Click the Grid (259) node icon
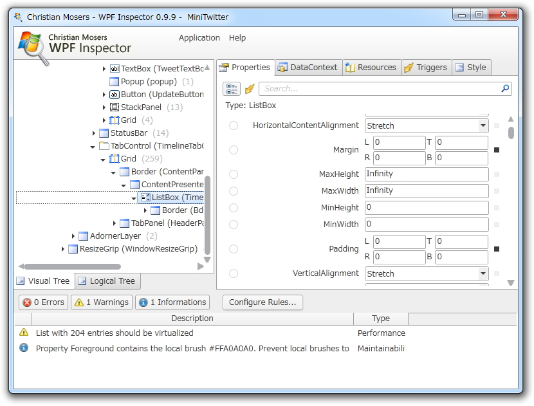 point(114,159)
